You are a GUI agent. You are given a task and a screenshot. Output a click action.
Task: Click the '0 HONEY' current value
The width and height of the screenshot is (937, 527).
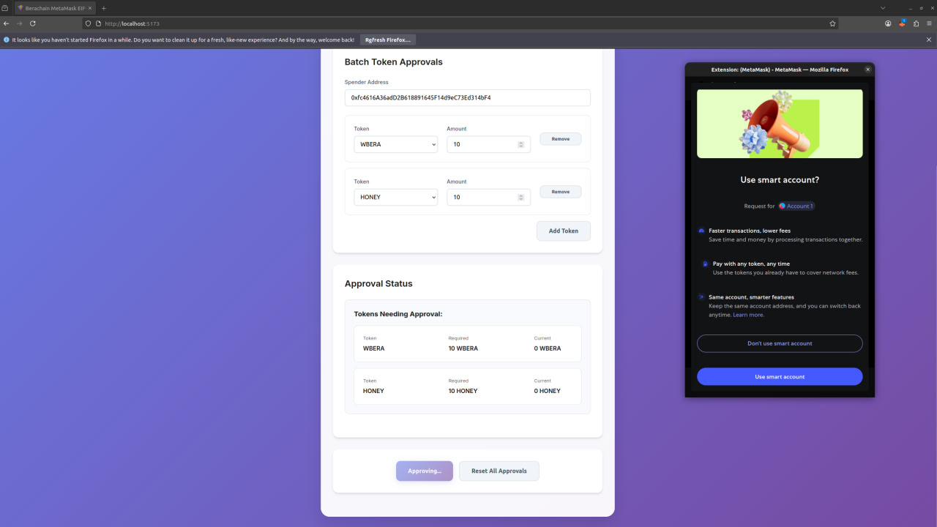pos(548,391)
